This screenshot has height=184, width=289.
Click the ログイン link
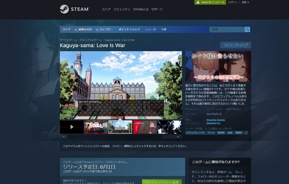[233, 2]
